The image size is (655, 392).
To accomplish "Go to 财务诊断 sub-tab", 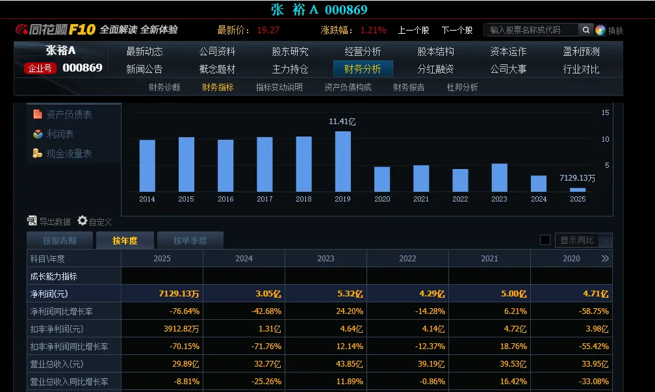I will (164, 87).
